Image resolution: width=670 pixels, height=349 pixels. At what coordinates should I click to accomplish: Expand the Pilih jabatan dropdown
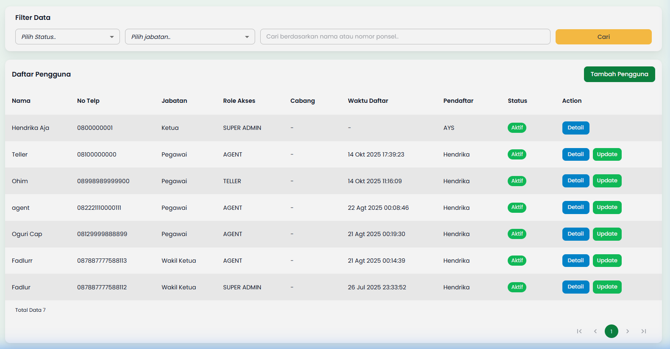coord(190,37)
